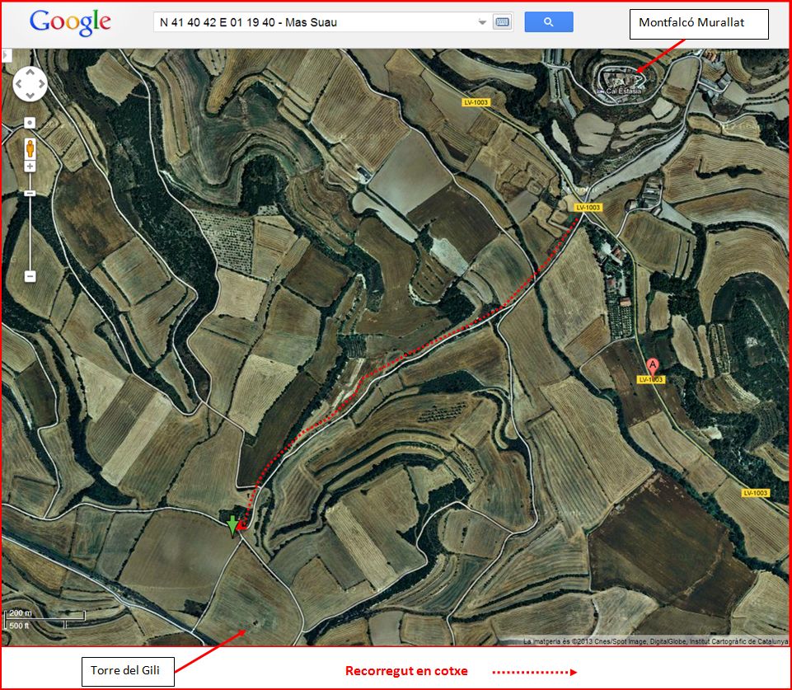Screen dimensions: 792x690
Task: Pan the map right with the compass arrow
Action: pyautogui.click(x=41, y=83)
